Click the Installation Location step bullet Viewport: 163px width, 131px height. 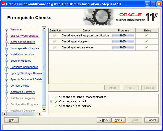(7, 55)
